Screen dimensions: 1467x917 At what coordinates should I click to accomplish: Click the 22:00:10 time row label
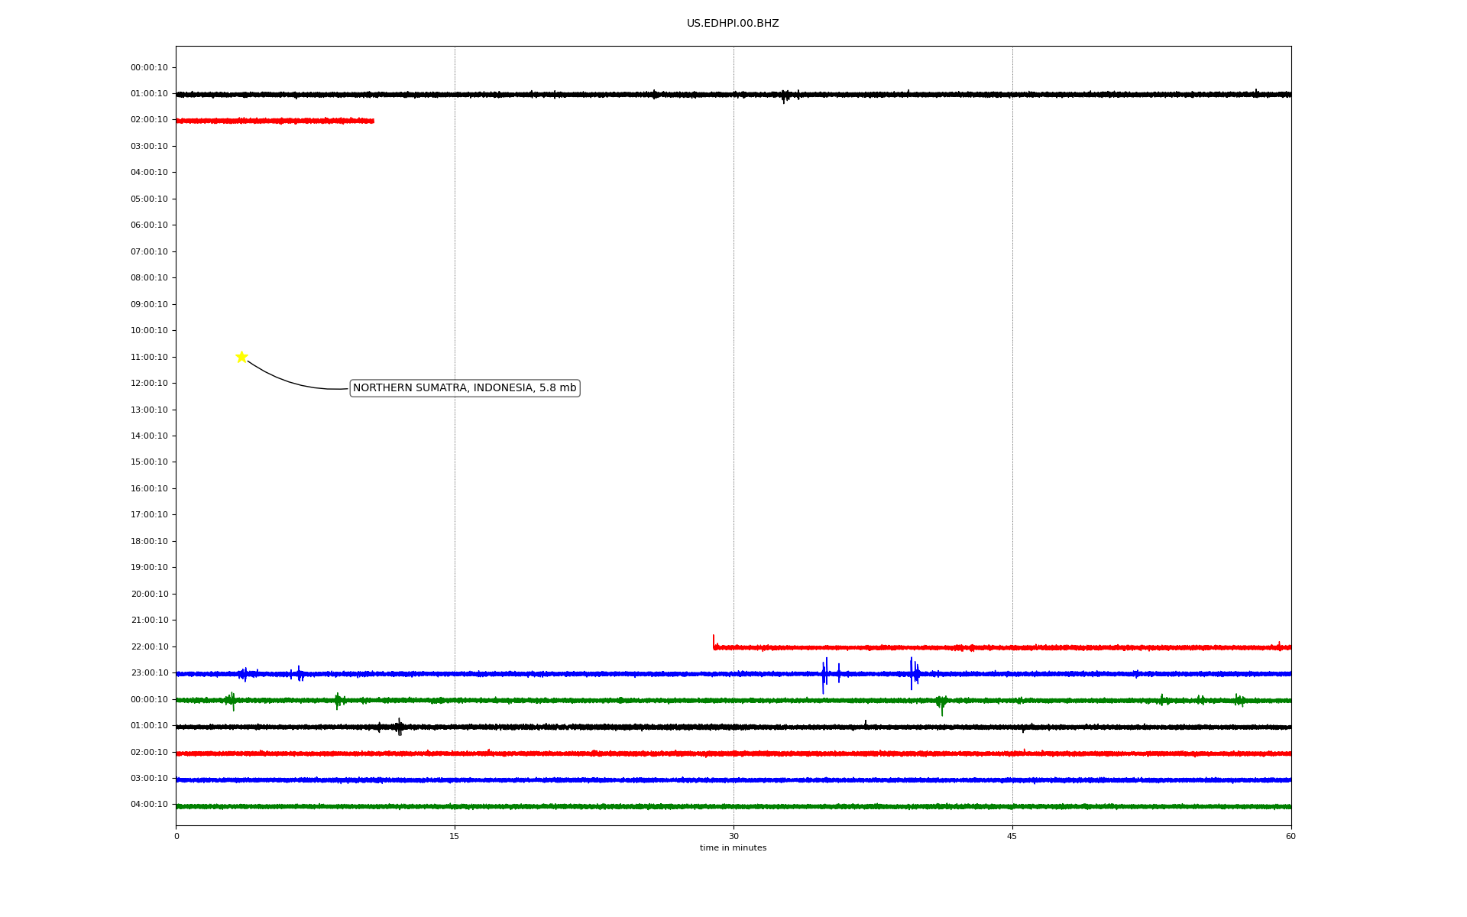click(x=149, y=646)
